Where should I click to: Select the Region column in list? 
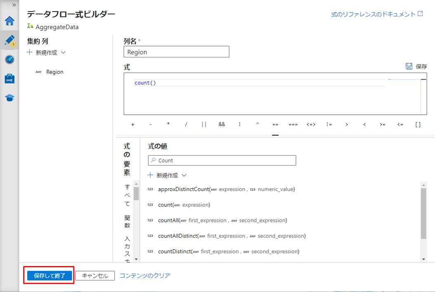54,72
